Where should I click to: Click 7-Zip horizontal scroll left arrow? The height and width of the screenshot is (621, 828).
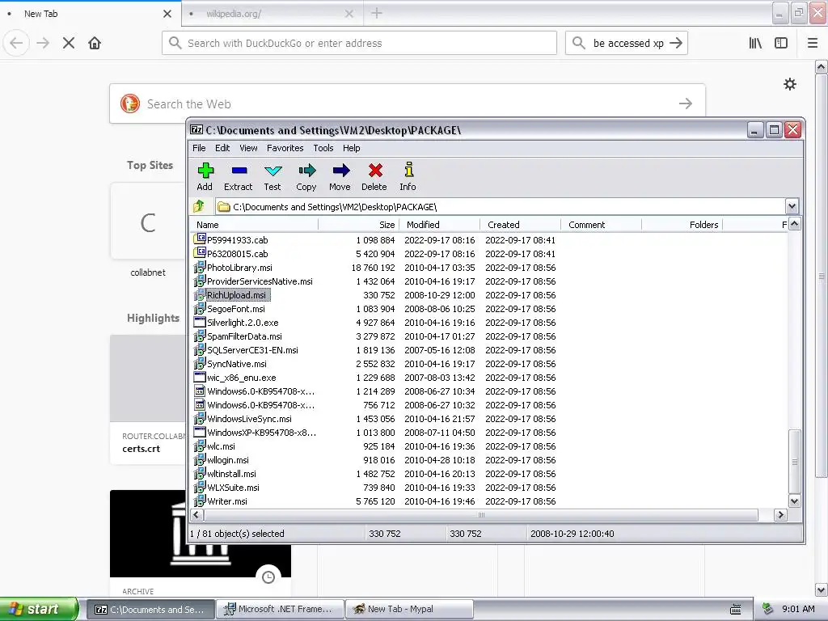pyautogui.click(x=196, y=514)
